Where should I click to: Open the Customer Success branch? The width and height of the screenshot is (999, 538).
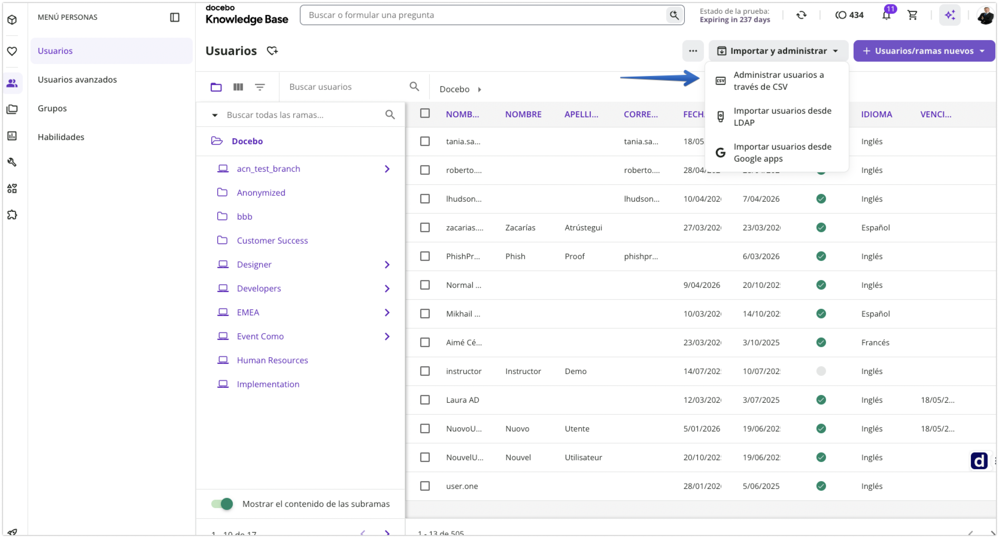tap(272, 240)
